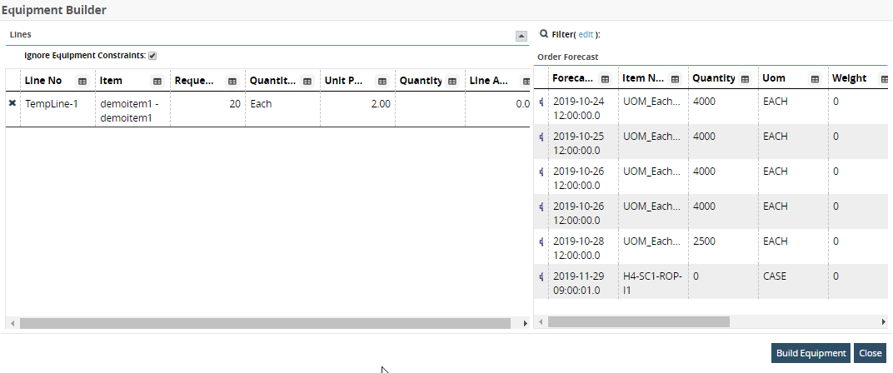
Task: Collapse the Lines section
Action: pyautogui.click(x=521, y=36)
